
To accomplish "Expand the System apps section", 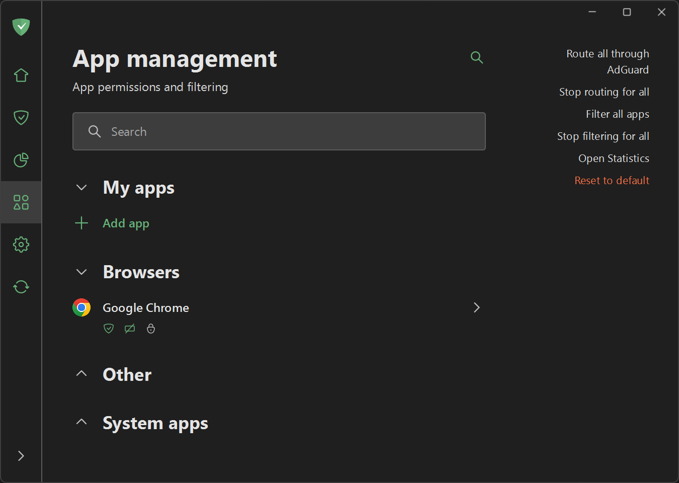I will [x=81, y=422].
